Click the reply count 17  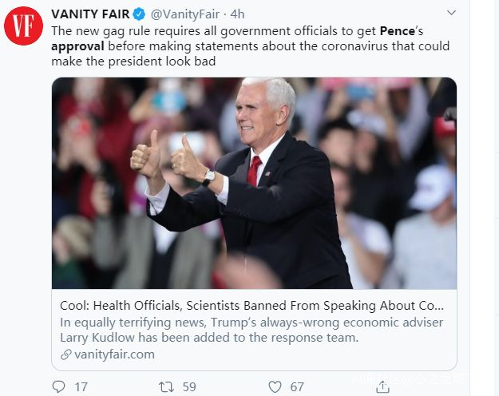click(x=81, y=386)
